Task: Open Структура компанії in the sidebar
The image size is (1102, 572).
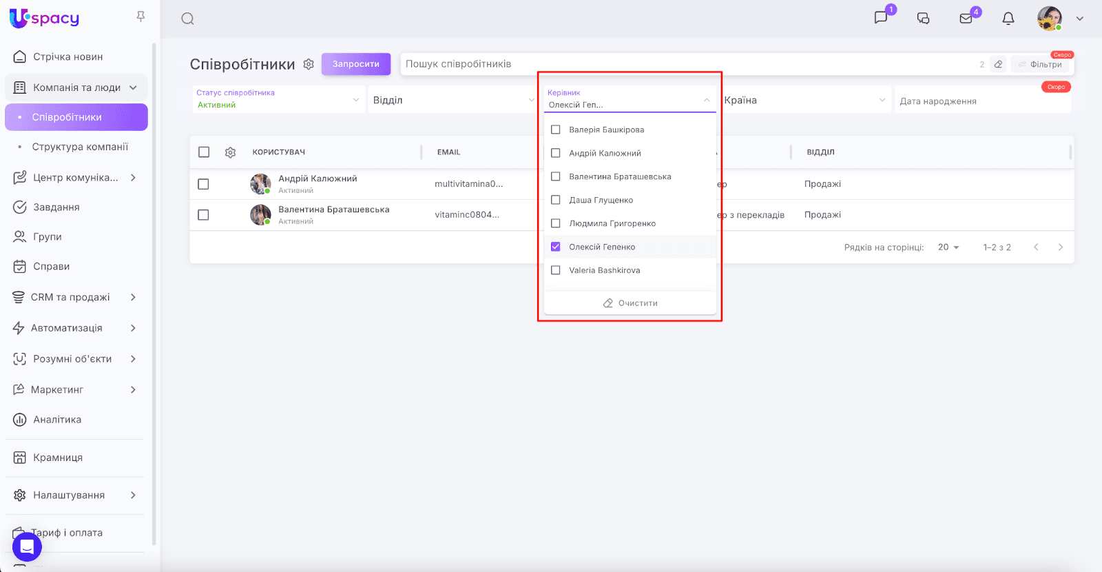Action: [x=80, y=147]
